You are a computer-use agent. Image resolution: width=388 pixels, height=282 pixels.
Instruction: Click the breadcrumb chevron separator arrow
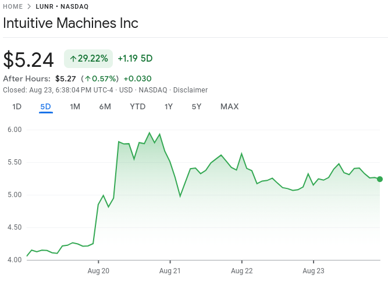29,6
